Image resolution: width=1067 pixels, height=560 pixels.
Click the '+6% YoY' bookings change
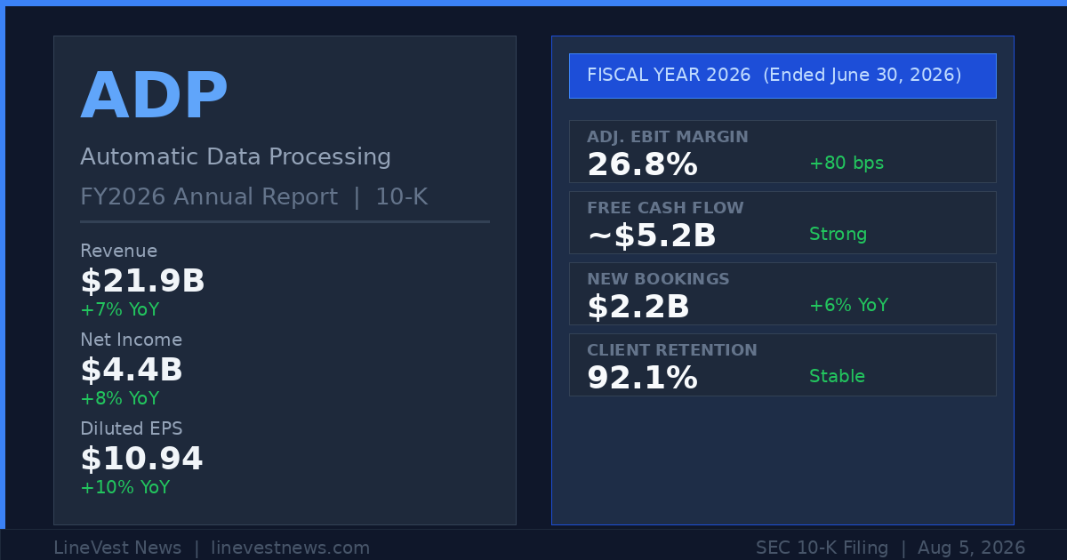pyautogui.click(x=848, y=306)
